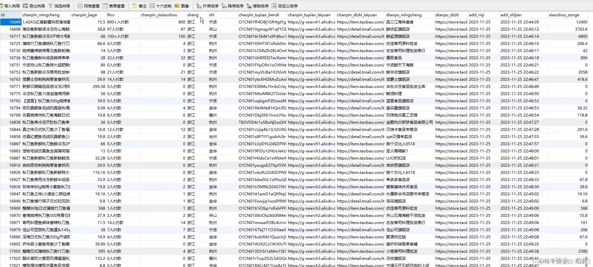Select the chanpin_yixiaoshou column header
The height and width of the screenshot is (267, 593).
click(163, 15)
